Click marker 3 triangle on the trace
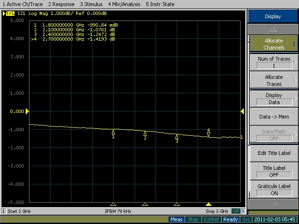Screen dimensions: 299x224 coord(177,137)
